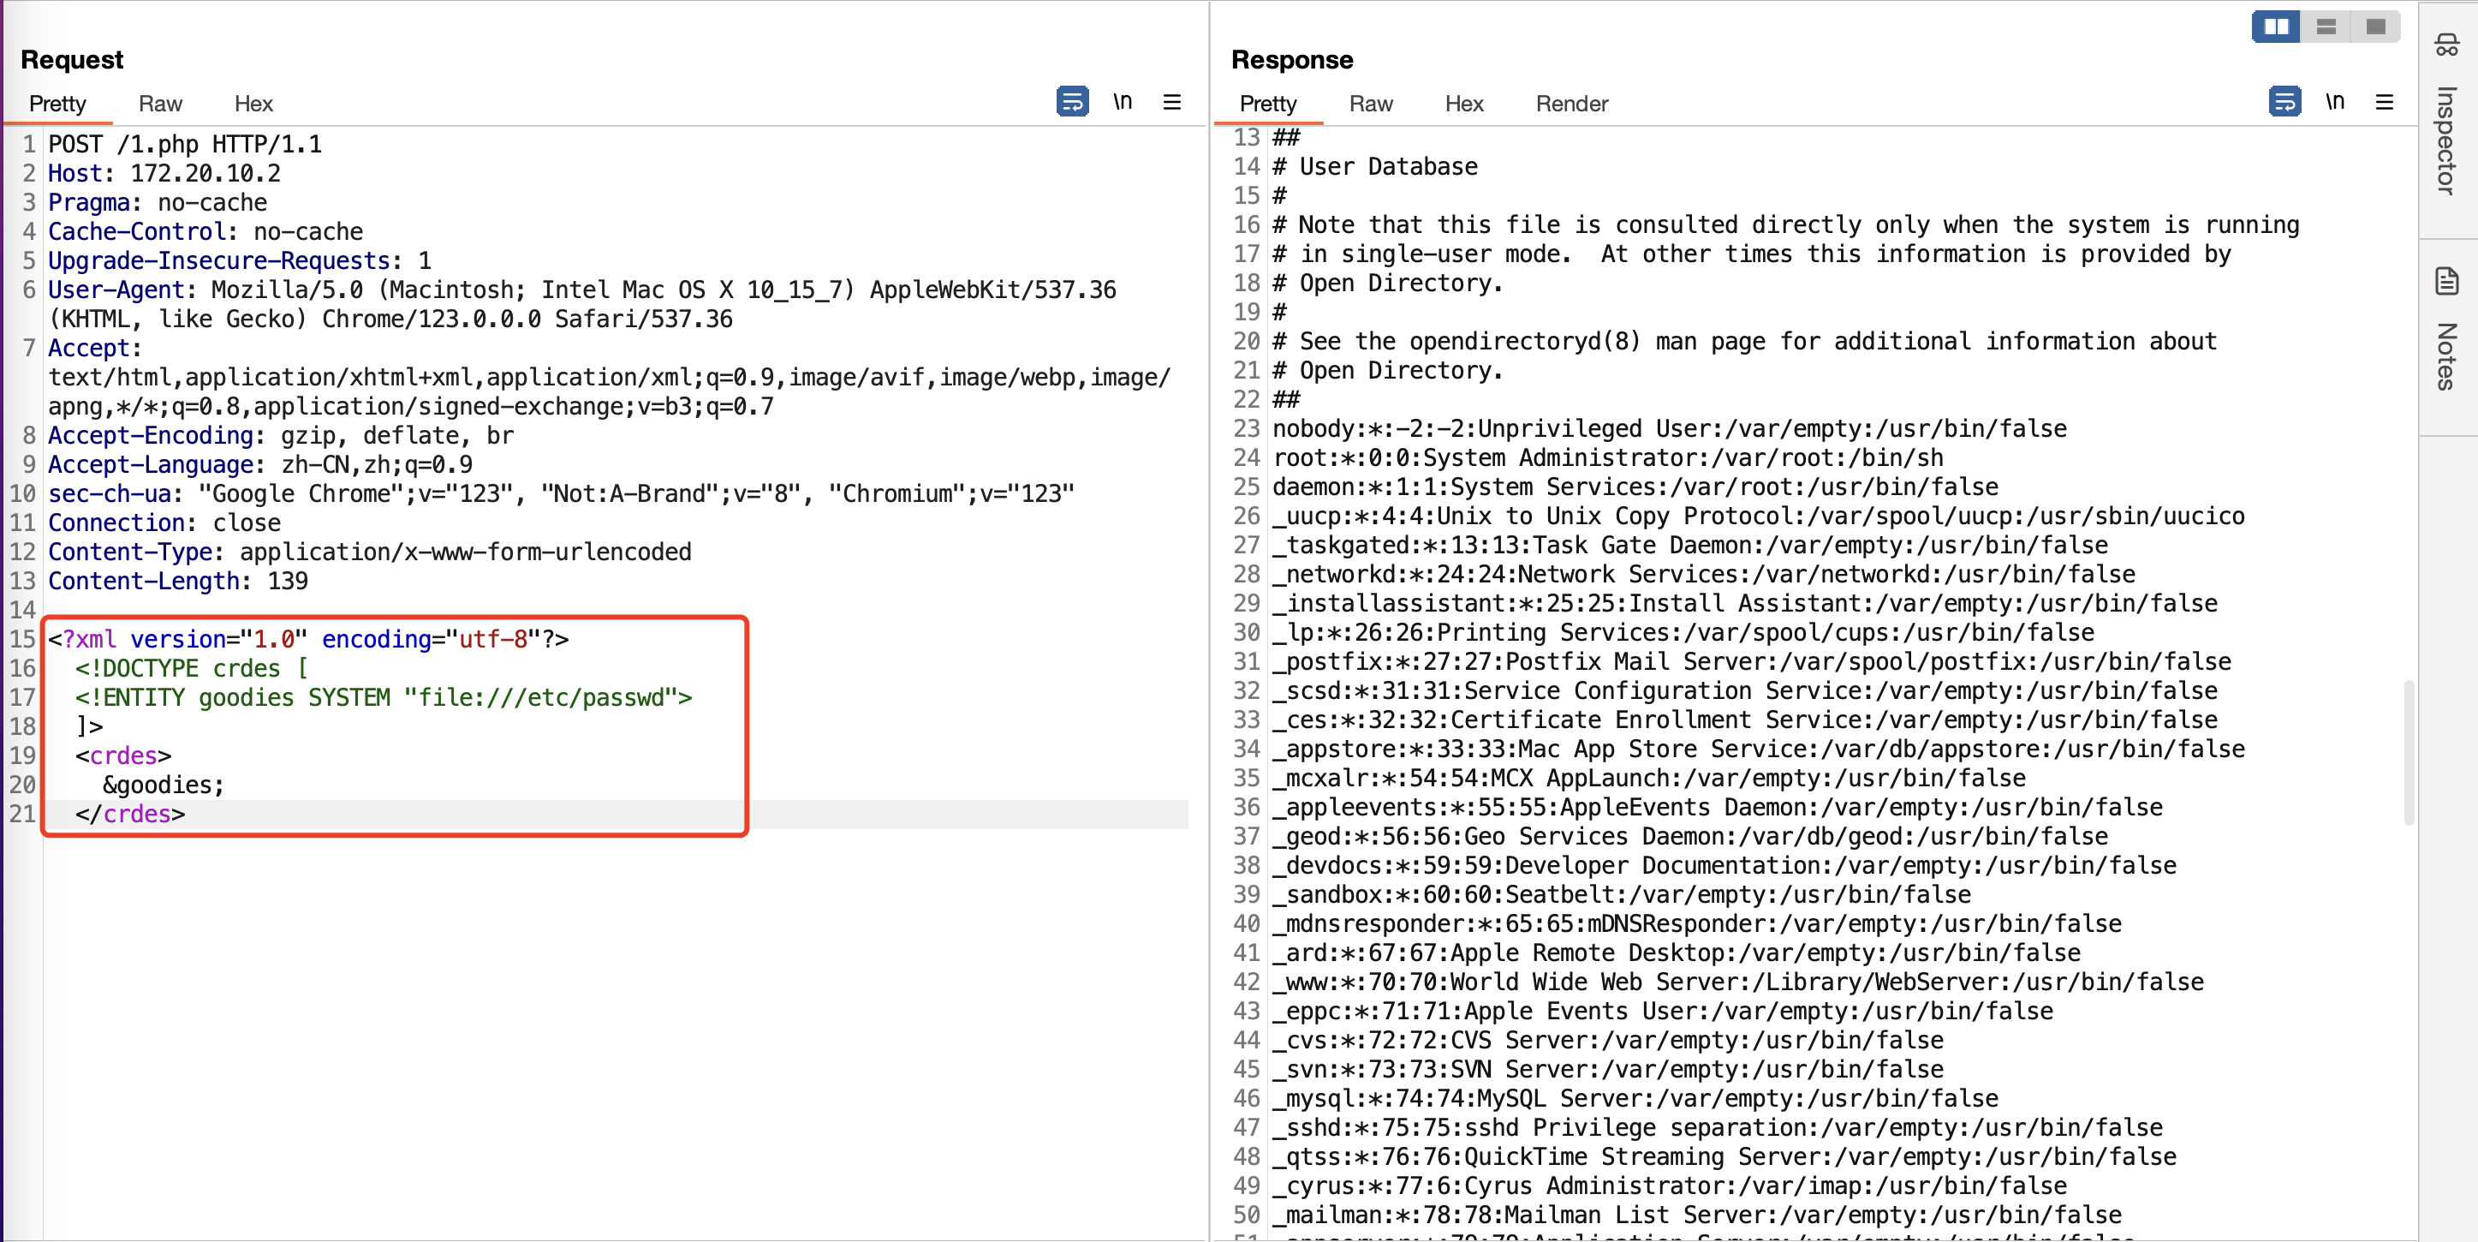Click the Accept-Encoding header line
Screen dimensions: 2478x1242
[281, 436]
